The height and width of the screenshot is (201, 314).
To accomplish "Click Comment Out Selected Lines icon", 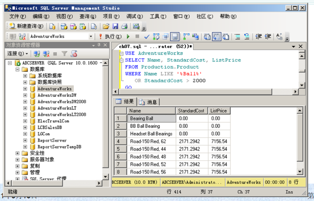I will click(x=237, y=37).
